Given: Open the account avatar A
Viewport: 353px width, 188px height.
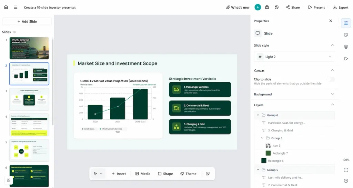Looking at the screenshot, I should tap(258, 7).
